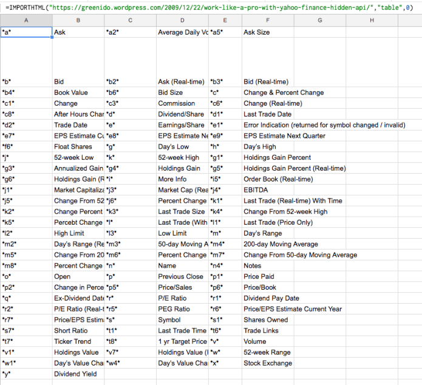
Task: Click the 'P/E Ratio' cell in column D
Action: (x=182, y=298)
